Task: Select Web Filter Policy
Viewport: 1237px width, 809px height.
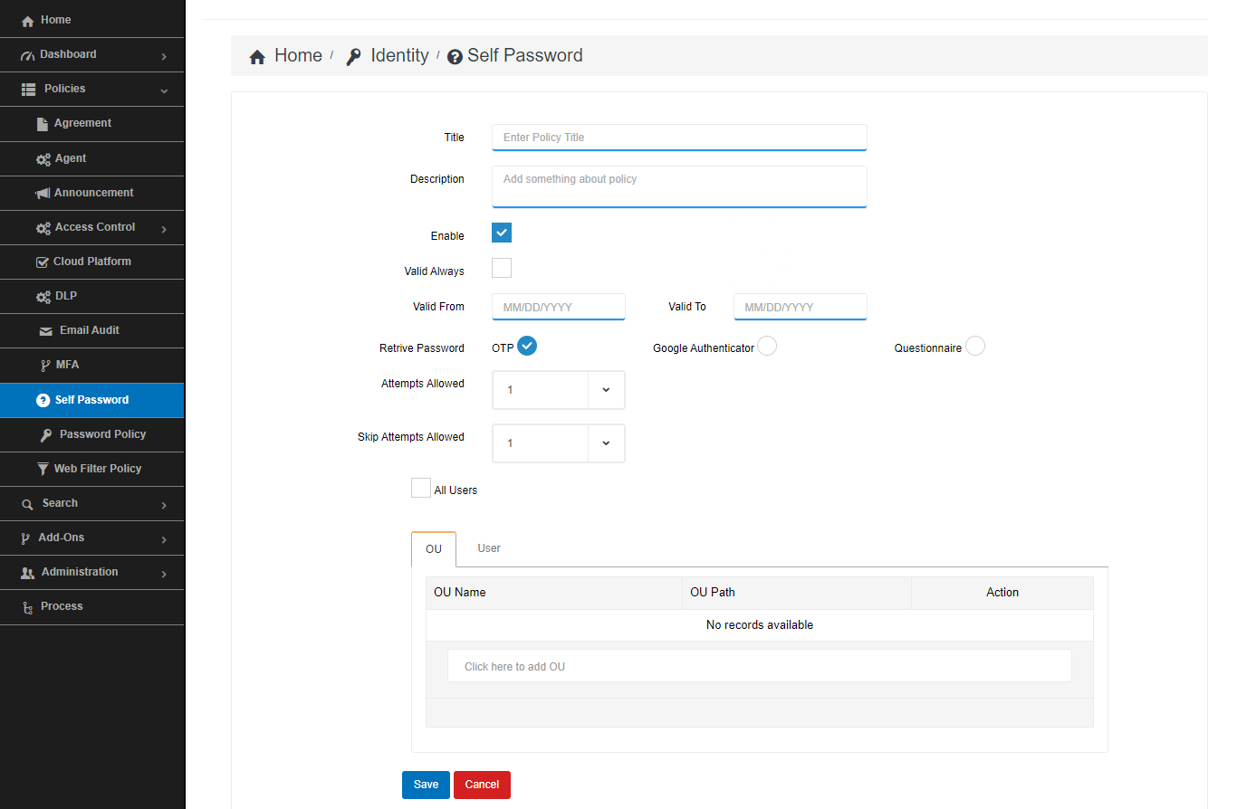Action: pyautogui.click(x=96, y=469)
